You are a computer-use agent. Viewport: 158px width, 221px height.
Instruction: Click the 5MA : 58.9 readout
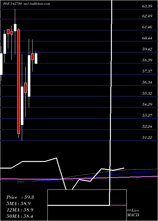tap(18, 204)
